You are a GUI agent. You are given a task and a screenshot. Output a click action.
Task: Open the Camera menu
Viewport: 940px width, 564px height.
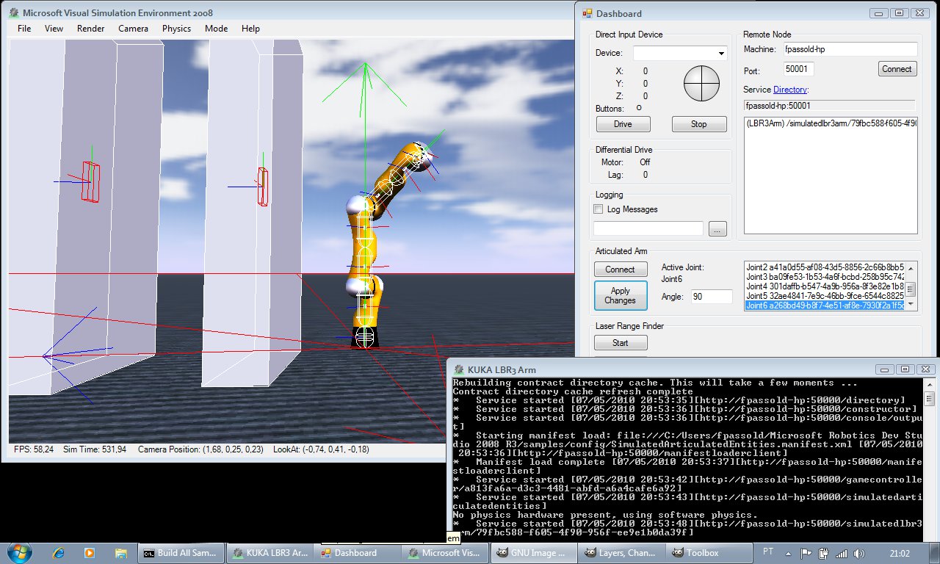pos(133,29)
